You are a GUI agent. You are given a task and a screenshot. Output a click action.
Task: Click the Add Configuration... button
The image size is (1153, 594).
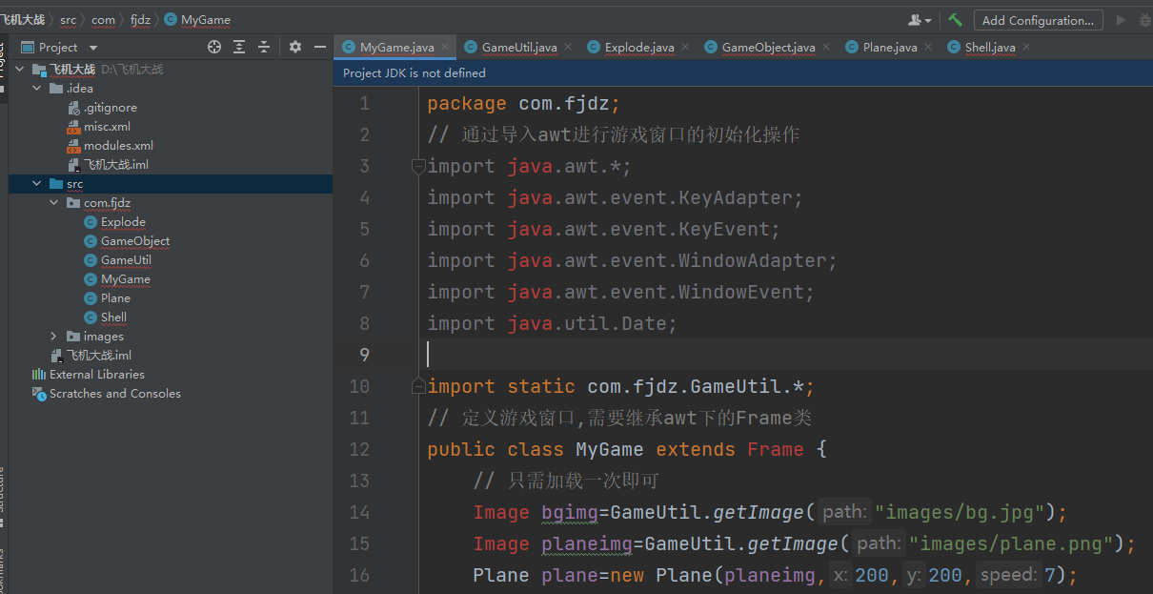pos(1038,20)
